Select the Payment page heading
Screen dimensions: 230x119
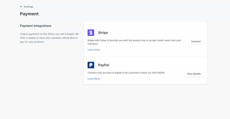[x=29, y=14]
